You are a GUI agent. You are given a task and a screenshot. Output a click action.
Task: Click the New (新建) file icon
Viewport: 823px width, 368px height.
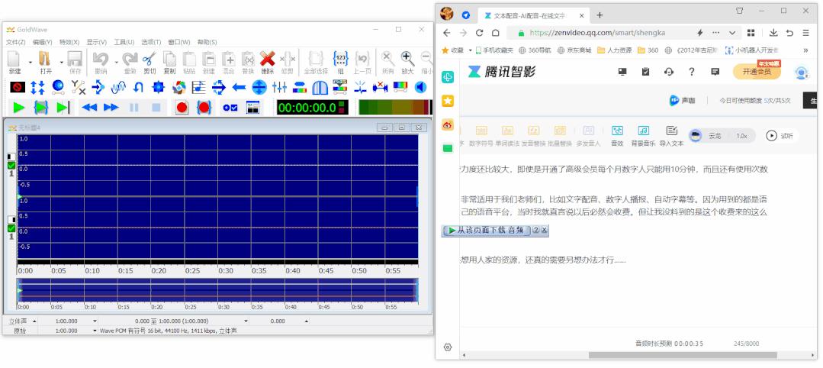pos(14,59)
